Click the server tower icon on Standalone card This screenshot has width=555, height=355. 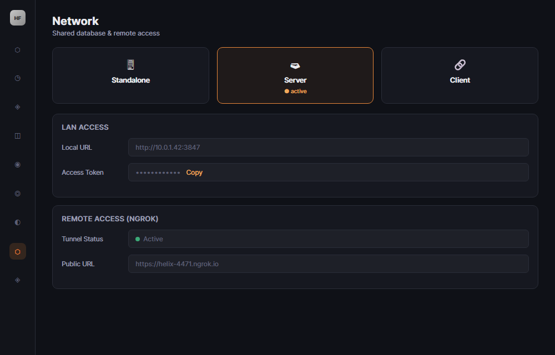130,64
